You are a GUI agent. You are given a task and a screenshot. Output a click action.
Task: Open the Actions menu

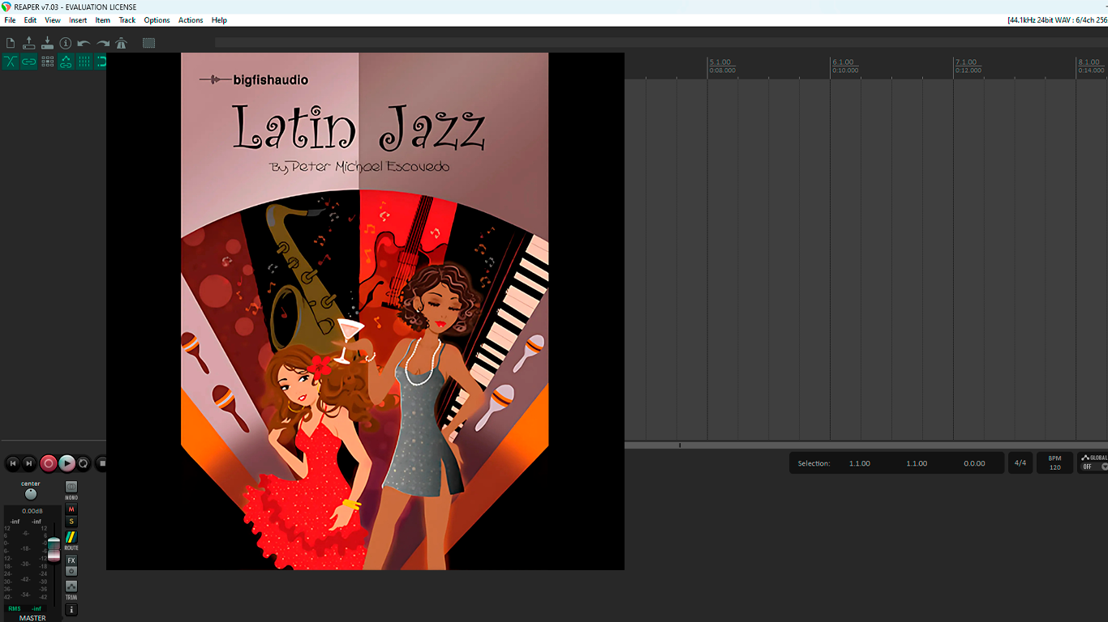[191, 20]
